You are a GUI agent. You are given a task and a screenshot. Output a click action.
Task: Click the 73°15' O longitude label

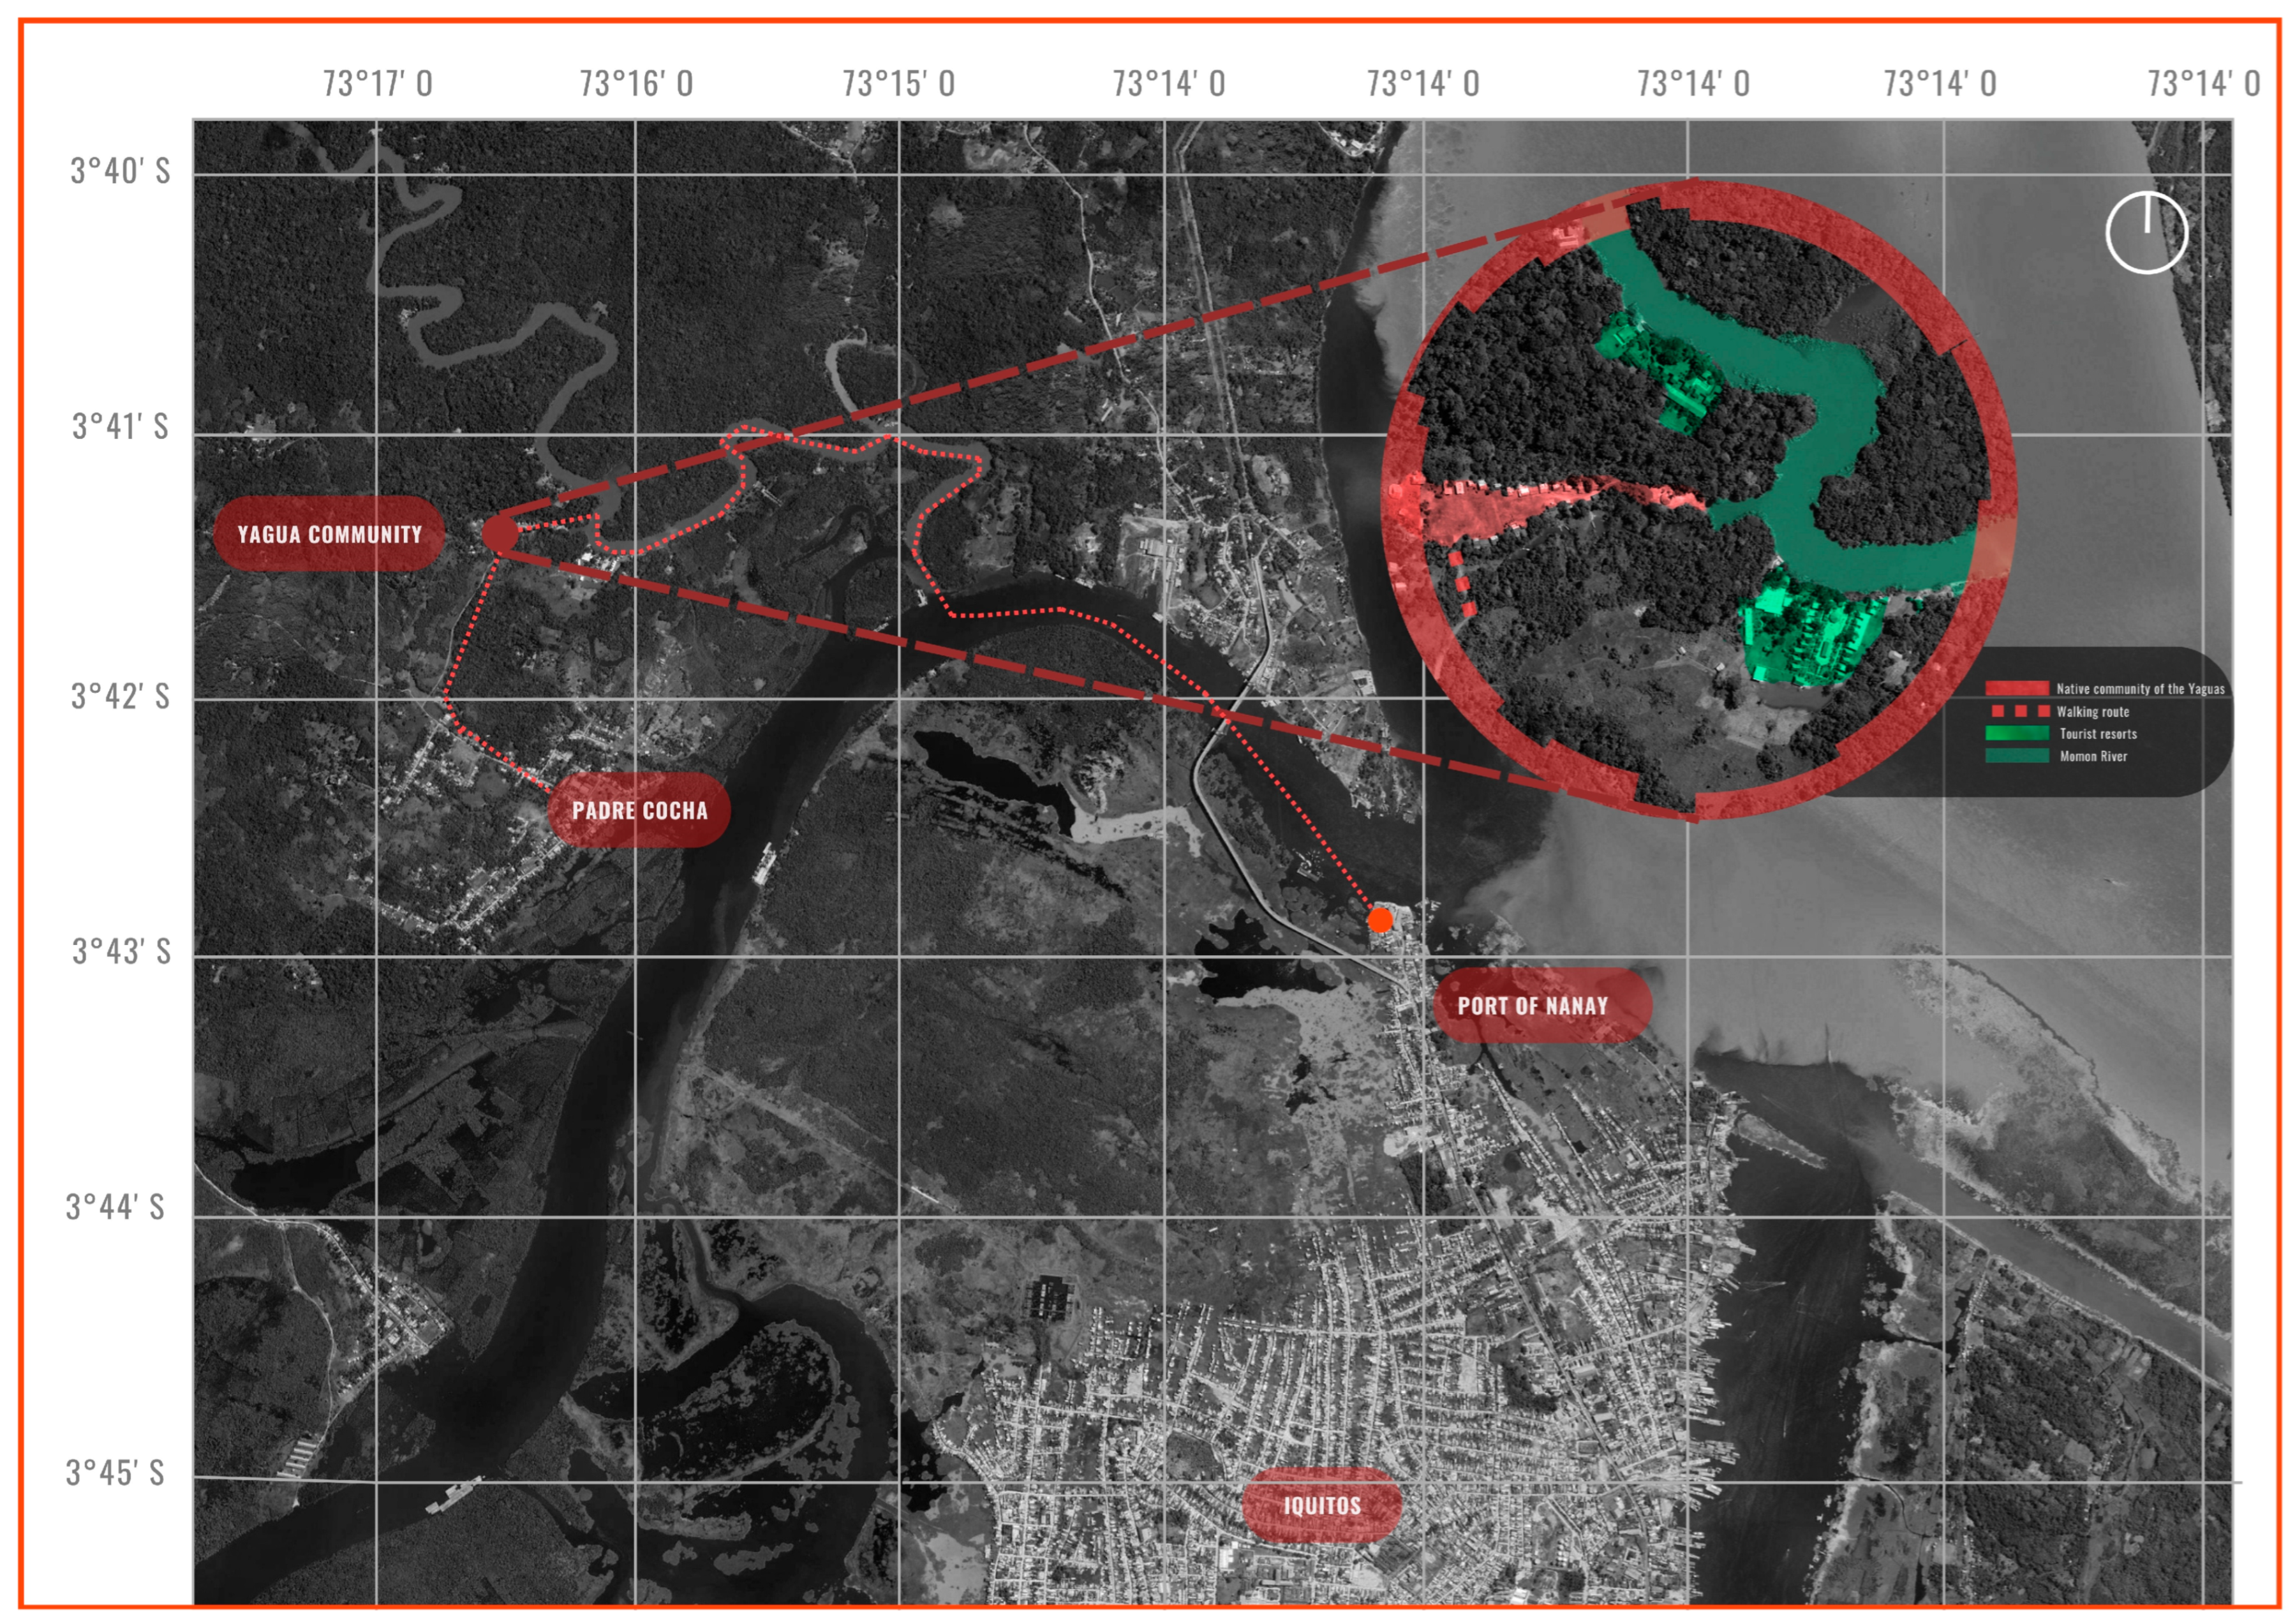coord(898,83)
